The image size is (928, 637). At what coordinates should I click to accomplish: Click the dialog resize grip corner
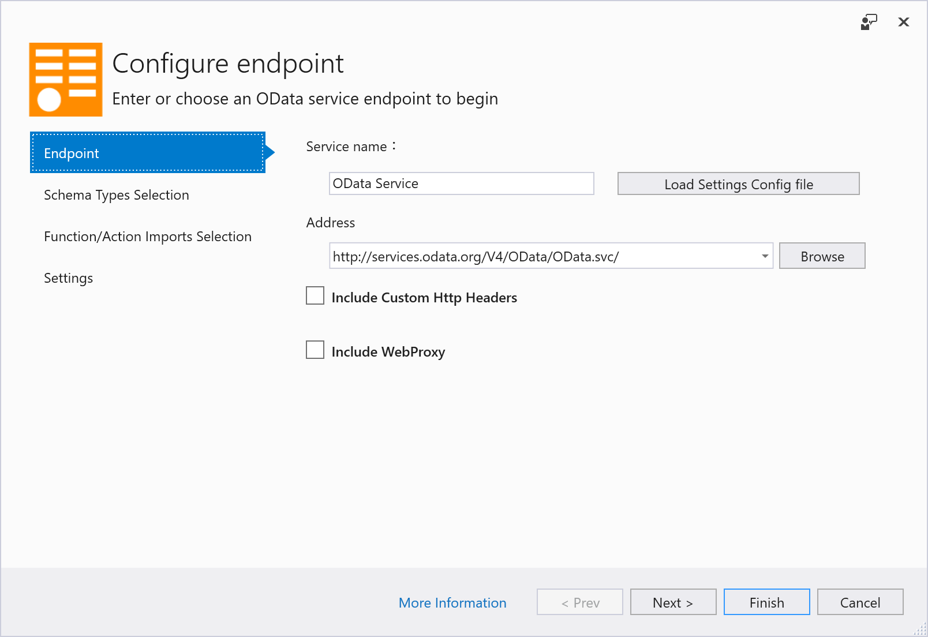pyautogui.click(x=921, y=630)
